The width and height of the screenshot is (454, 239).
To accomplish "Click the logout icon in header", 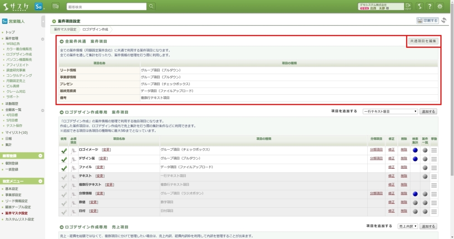I will click(408, 6).
